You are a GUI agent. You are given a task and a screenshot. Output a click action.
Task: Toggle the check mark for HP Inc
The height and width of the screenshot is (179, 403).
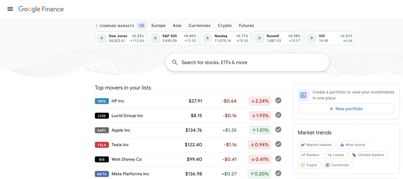278,101
